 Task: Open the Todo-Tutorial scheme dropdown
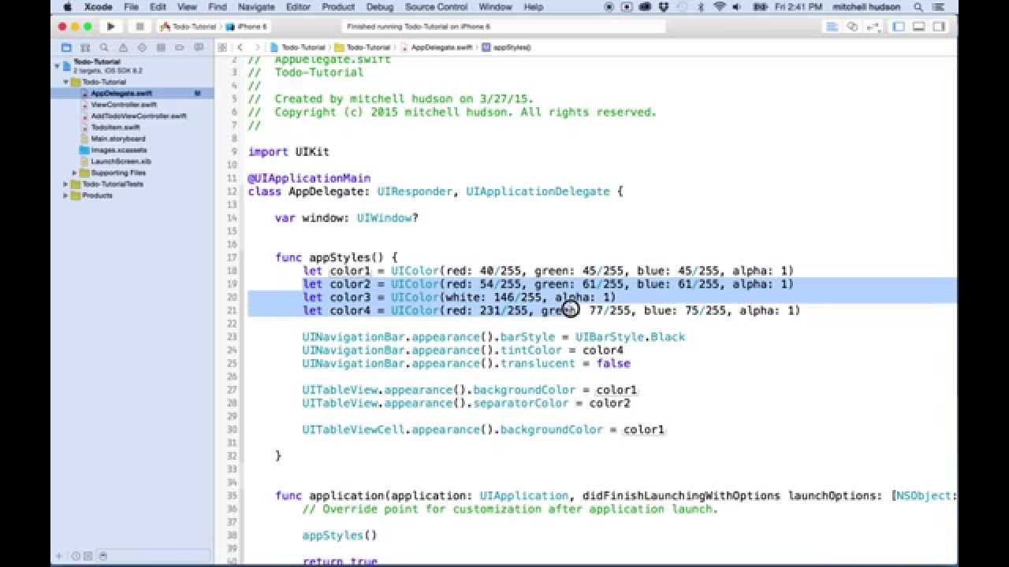point(188,27)
